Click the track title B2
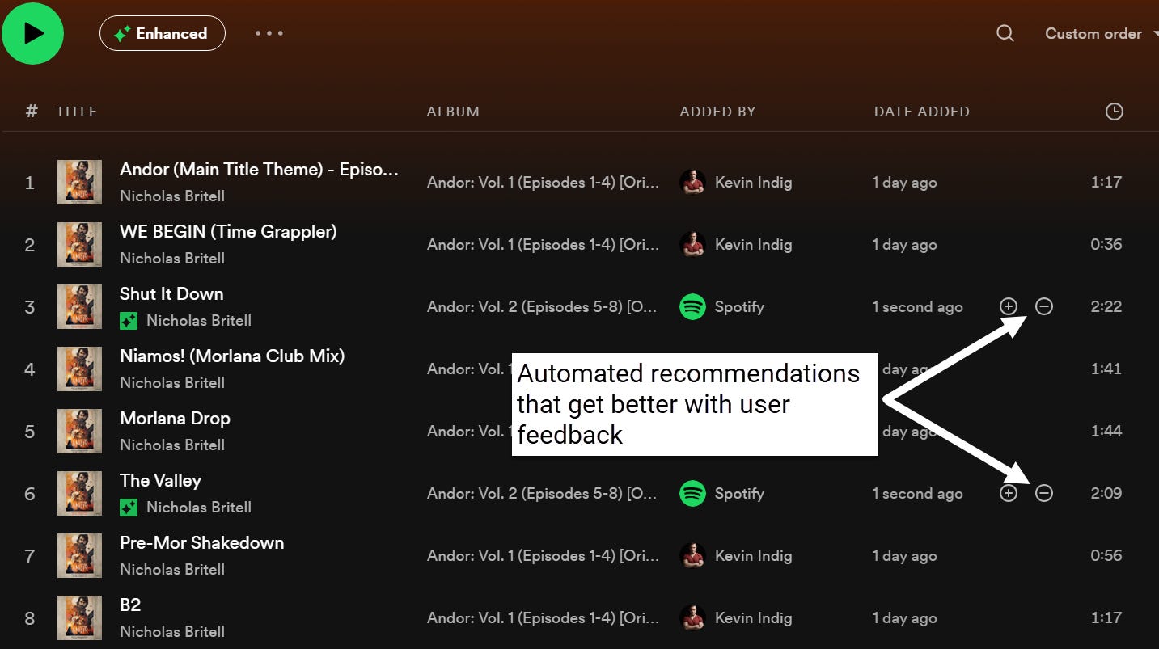This screenshot has height=649, width=1159. [130, 605]
